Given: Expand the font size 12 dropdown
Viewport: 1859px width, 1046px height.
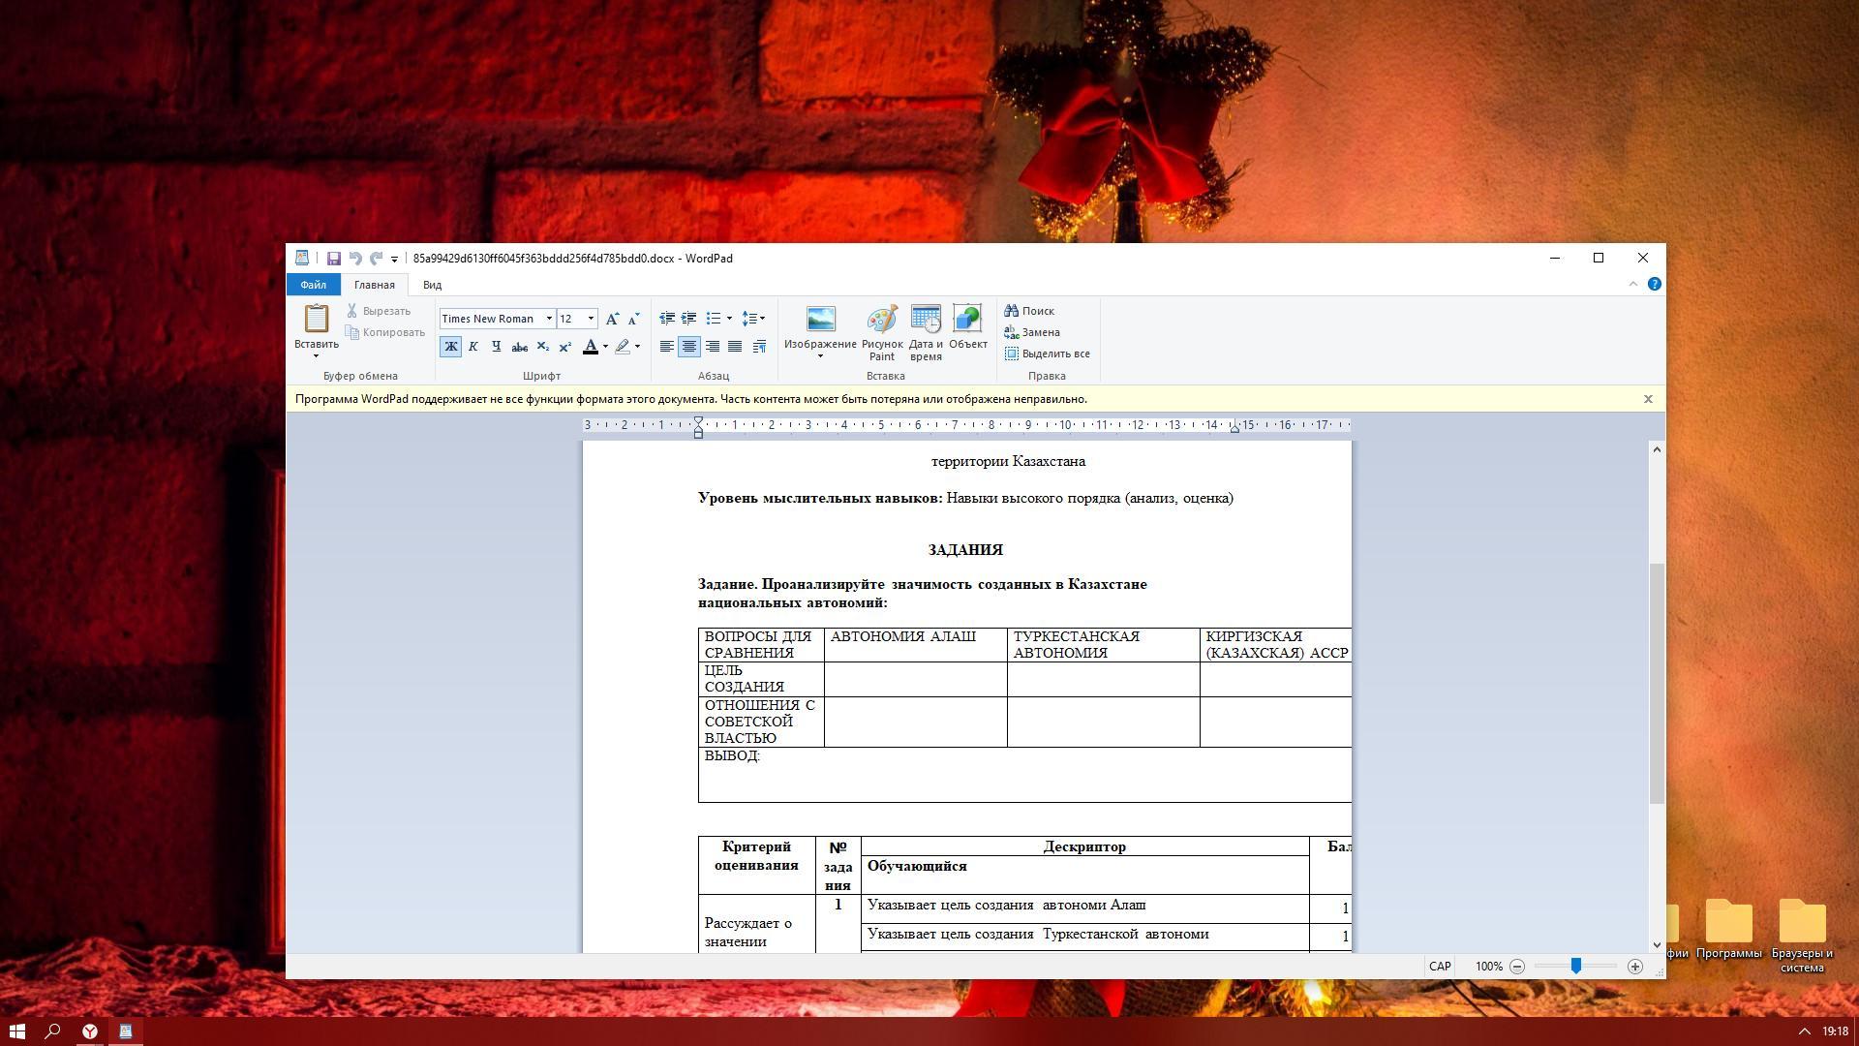Looking at the screenshot, I should tap(591, 319).
